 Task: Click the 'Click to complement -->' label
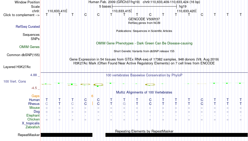[x=21, y=15]
